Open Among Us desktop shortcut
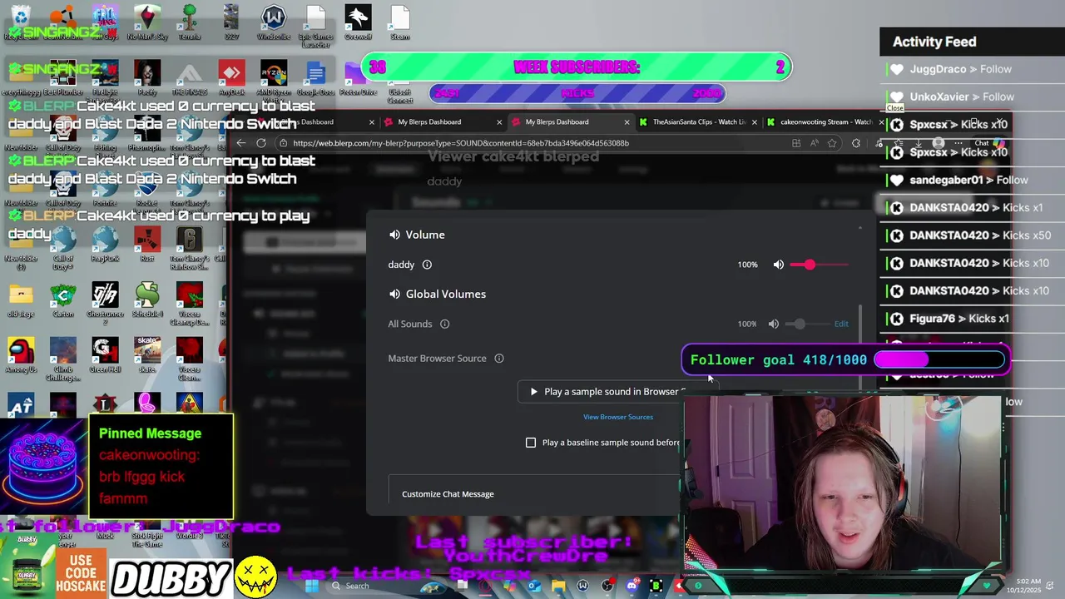The image size is (1065, 599). 21,355
